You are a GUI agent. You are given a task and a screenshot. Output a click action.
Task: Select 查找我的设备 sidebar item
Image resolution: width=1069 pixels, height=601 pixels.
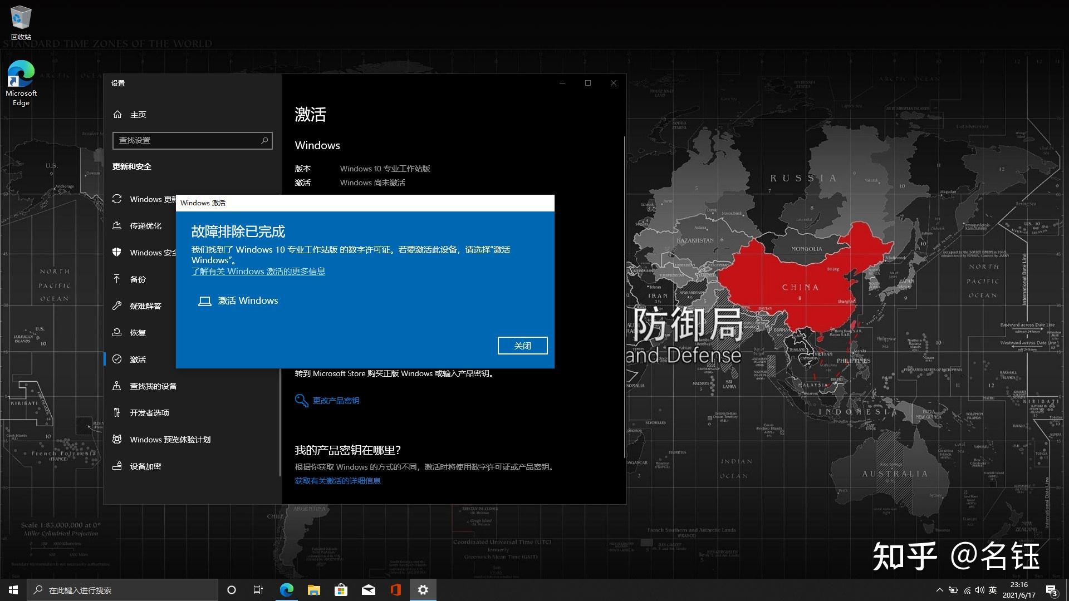pyautogui.click(x=153, y=386)
